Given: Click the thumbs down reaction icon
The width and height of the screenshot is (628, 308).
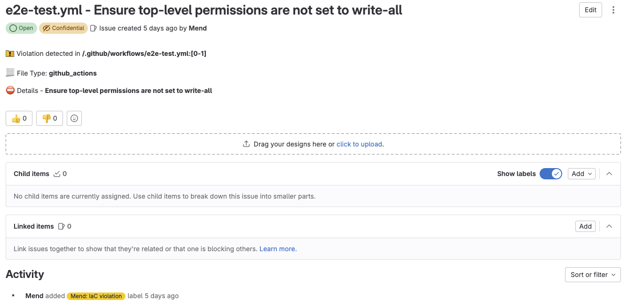Looking at the screenshot, I should [x=46, y=118].
